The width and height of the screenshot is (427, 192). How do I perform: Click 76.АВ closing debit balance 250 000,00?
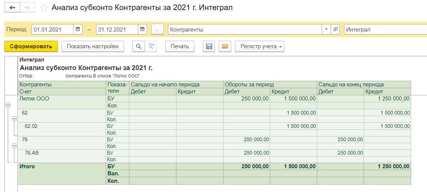coord(341,153)
